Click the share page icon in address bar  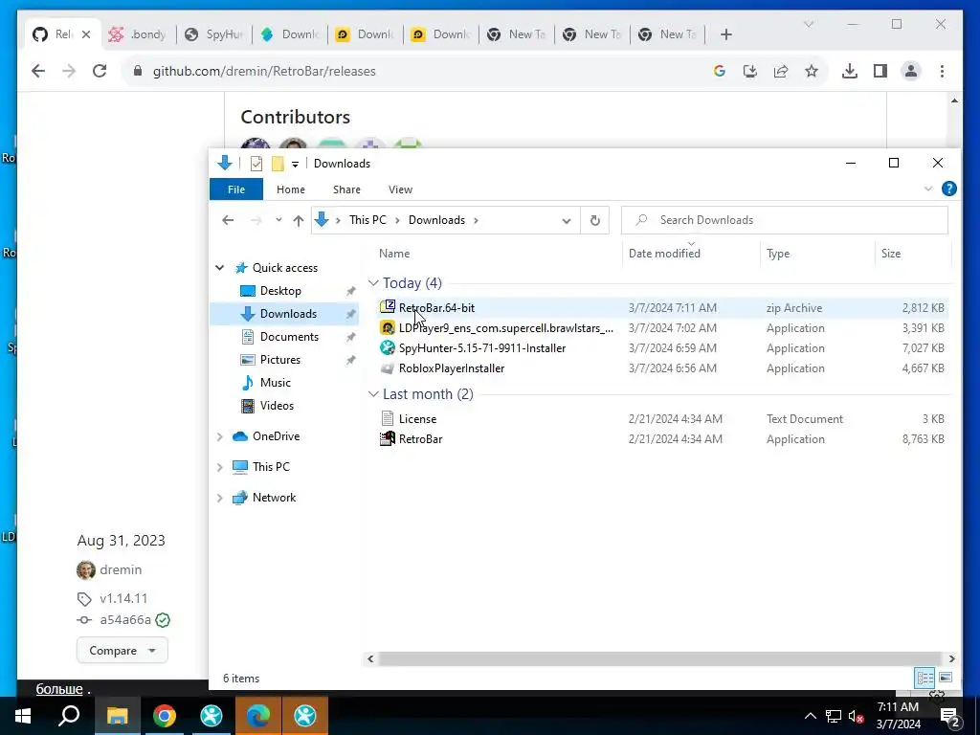tap(781, 71)
